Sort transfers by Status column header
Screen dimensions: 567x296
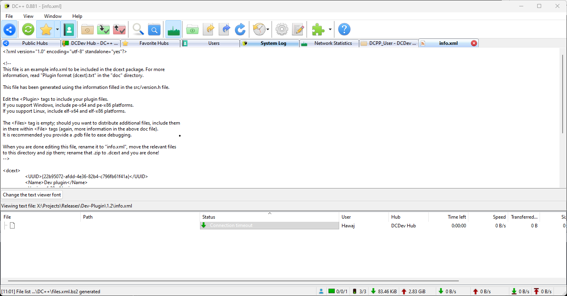tap(270, 217)
